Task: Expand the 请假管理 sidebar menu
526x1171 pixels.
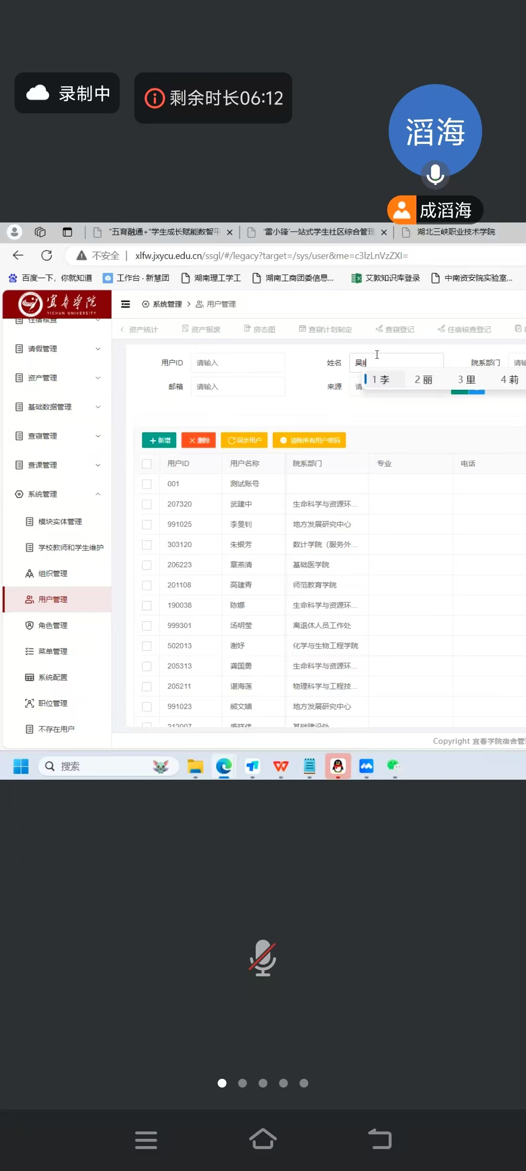Action: coord(57,348)
